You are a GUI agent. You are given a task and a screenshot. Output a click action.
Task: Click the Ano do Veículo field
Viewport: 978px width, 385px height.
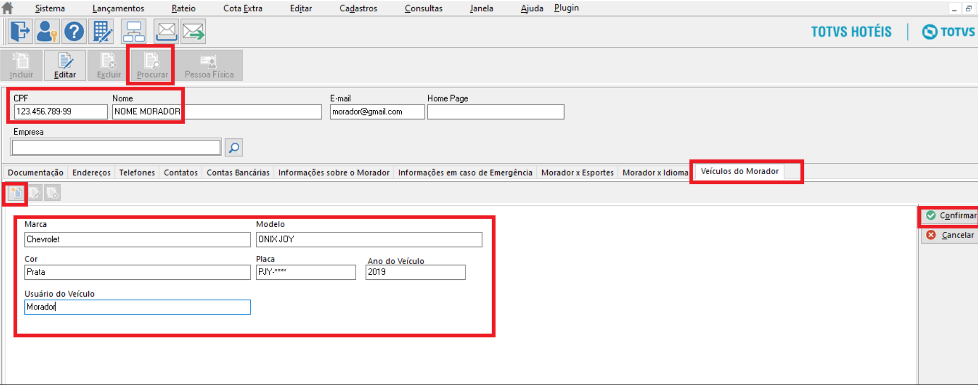pos(415,272)
